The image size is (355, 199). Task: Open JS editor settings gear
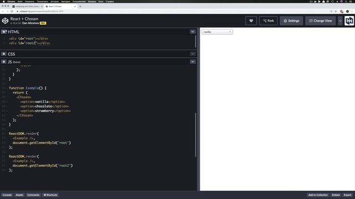(4, 61)
